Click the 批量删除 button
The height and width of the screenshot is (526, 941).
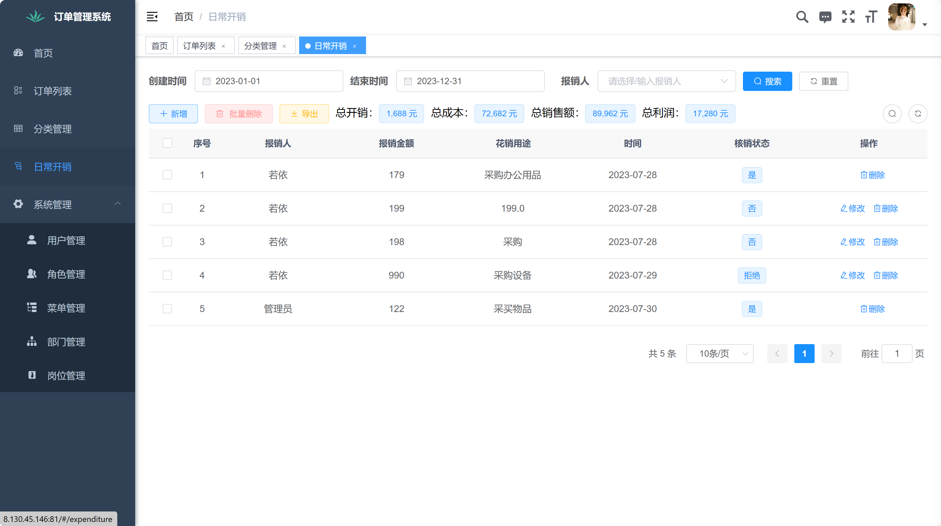click(x=239, y=114)
